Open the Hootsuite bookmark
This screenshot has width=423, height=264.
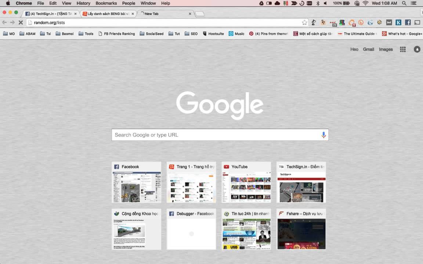(213, 34)
